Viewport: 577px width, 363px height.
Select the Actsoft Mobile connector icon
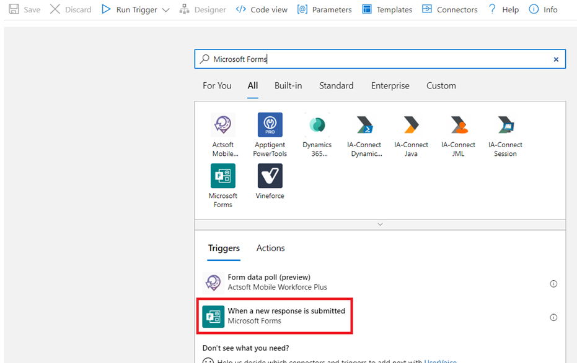tap(222, 125)
